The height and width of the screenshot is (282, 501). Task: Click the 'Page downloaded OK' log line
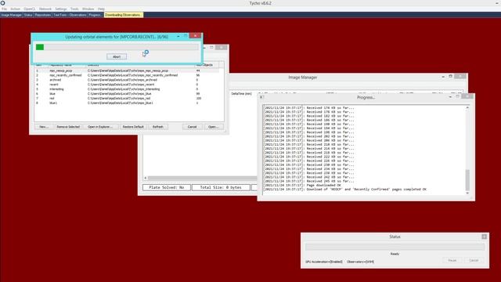(303, 185)
